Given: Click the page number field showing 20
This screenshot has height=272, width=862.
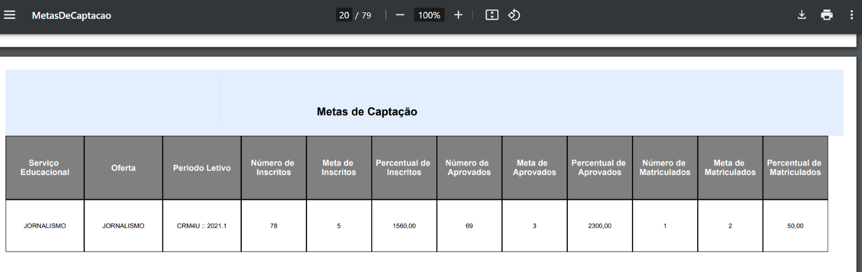Looking at the screenshot, I should coord(344,15).
